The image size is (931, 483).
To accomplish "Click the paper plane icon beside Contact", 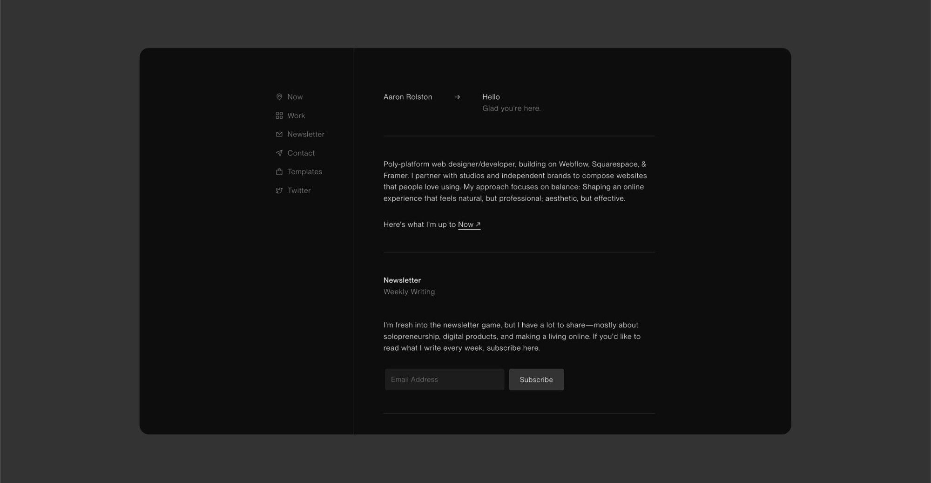I will [x=279, y=153].
